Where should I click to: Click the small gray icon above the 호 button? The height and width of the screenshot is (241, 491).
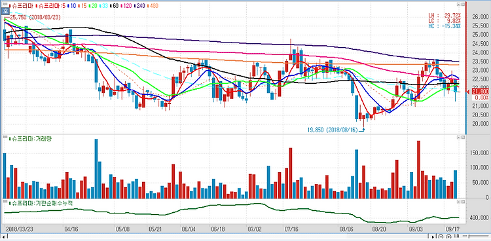point(5,4)
